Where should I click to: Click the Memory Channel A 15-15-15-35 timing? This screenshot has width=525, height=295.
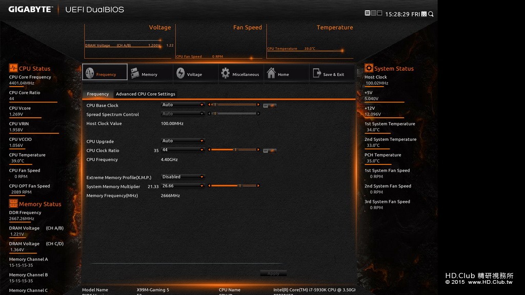pos(21,265)
